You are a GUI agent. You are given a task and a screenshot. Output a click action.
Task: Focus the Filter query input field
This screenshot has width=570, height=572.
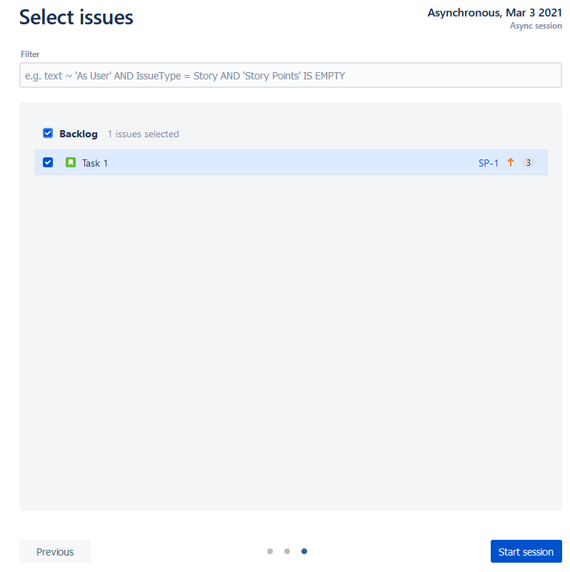pos(290,76)
